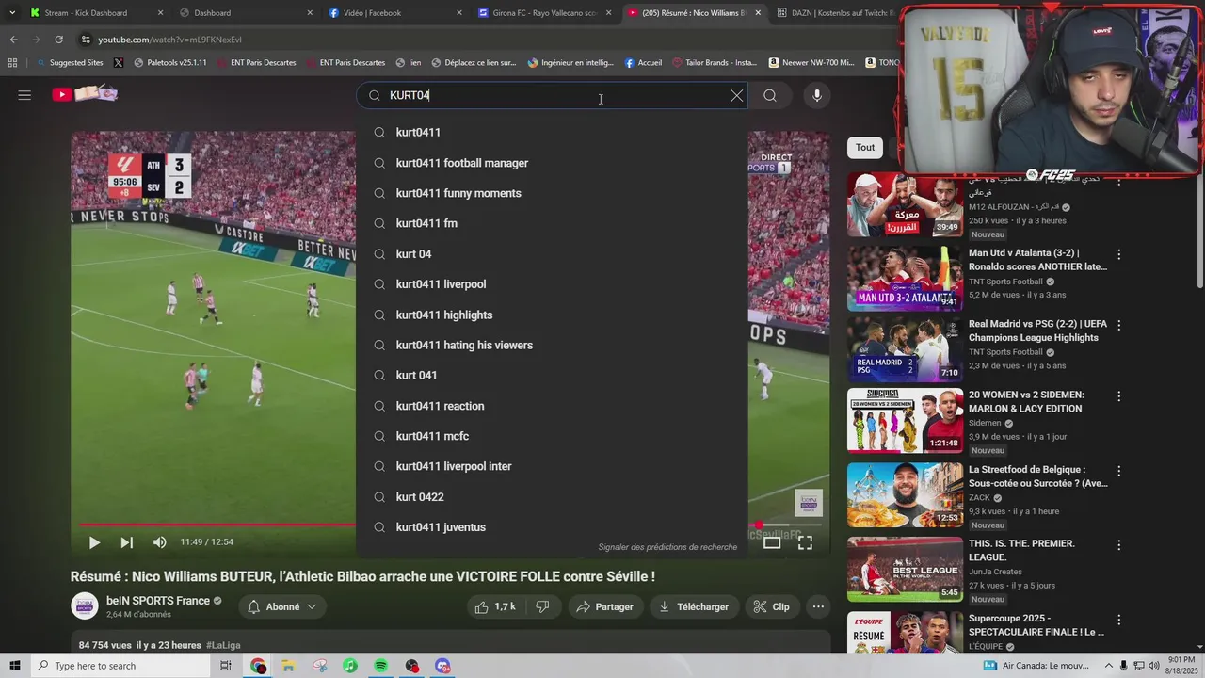The width and height of the screenshot is (1205, 678).
Task: Open the Man Utd 3-2 Atalanta thumbnail
Action: pos(905,279)
